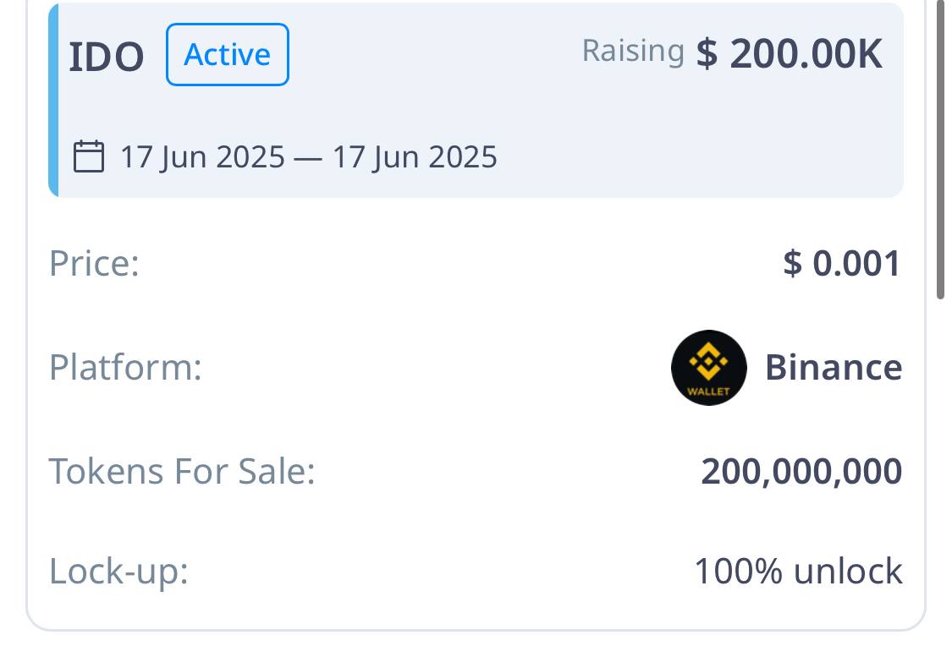952x657 pixels.
Task: Click the calendar icon beside the dates
Action: point(89,156)
